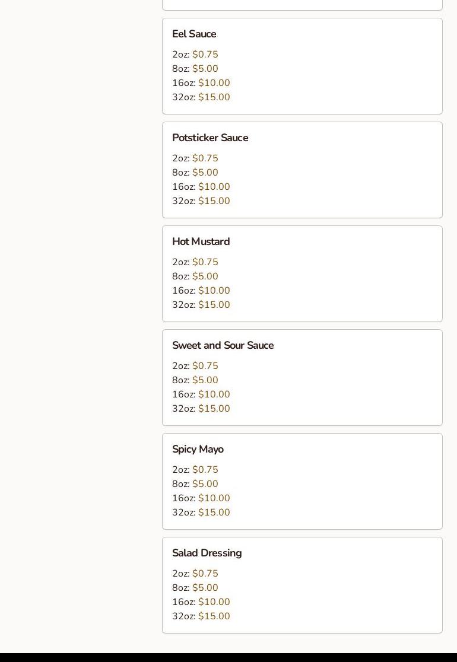
Task: Select Spicy Mayo 2oz $0.75 price
Action: tap(205, 470)
